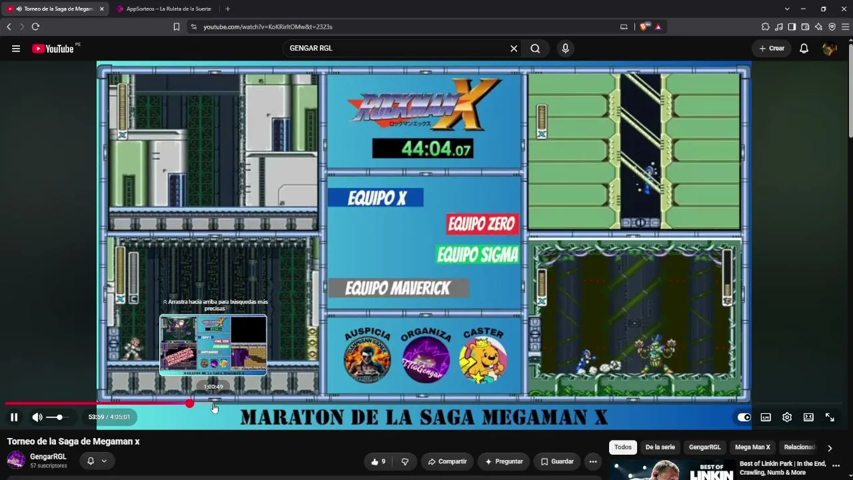
Task: Click the Preguntar button
Action: 504,461
